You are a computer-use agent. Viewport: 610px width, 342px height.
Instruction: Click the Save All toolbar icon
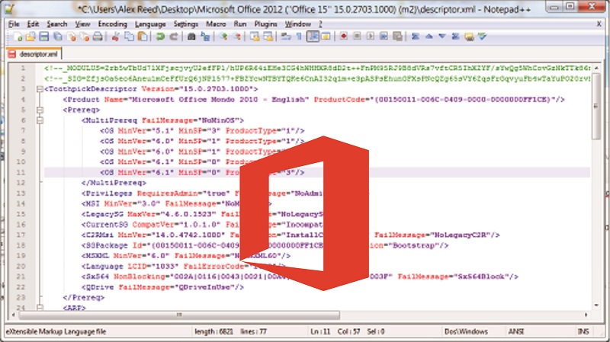click(x=58, y=37)
